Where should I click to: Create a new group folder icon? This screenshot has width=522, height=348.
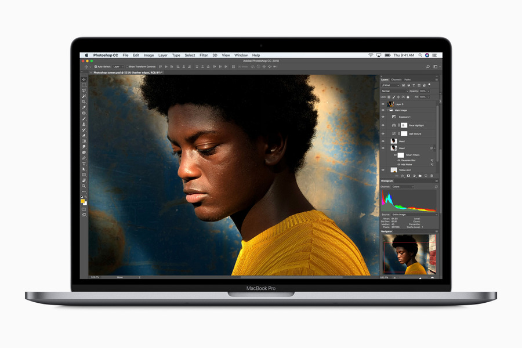point(420,176)
